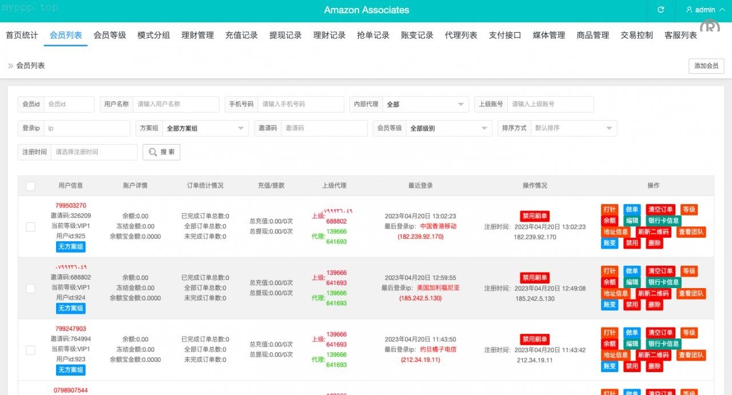
Task: Click the blue 无方案组 badge for user 799503270
Action: pos(71,246)
